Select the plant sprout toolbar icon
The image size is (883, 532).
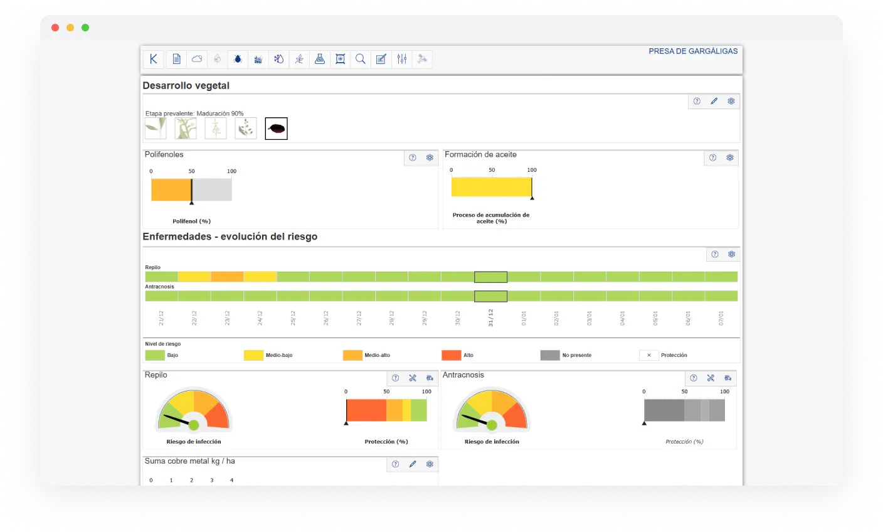(299, 59)
